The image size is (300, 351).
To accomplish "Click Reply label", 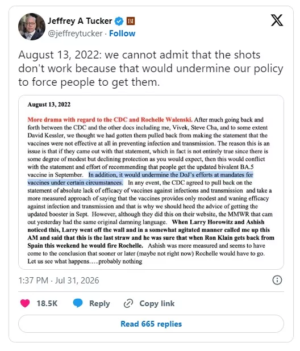I will [99, 303].
